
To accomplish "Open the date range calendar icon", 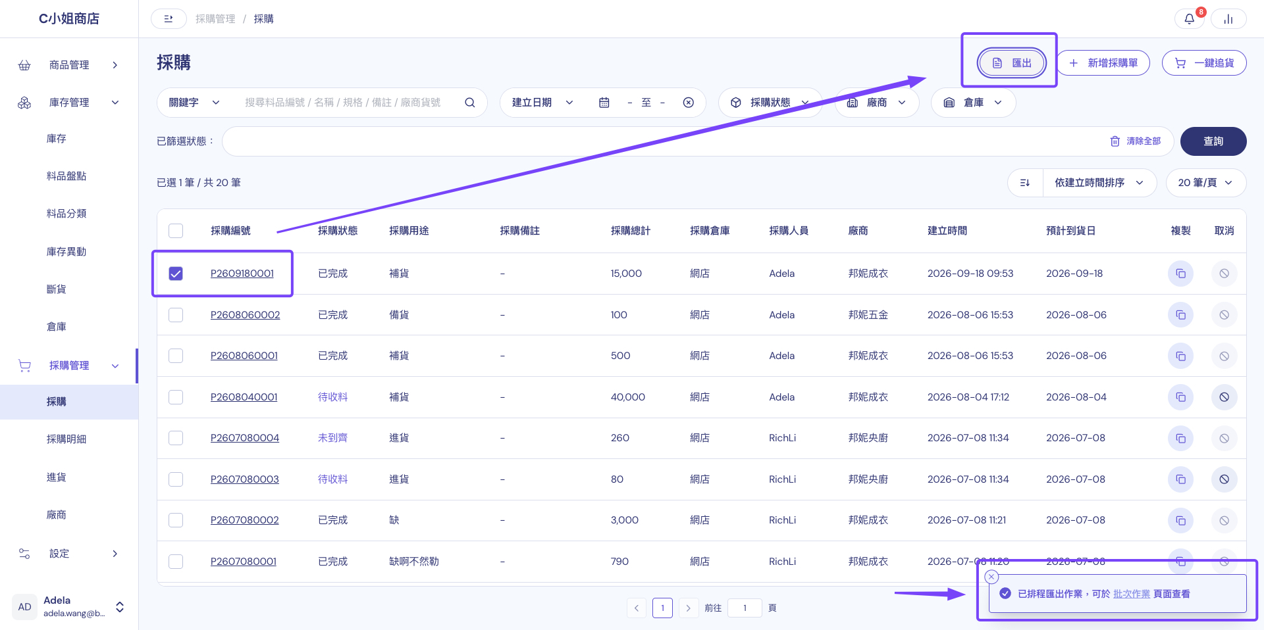I will (604, 103).
